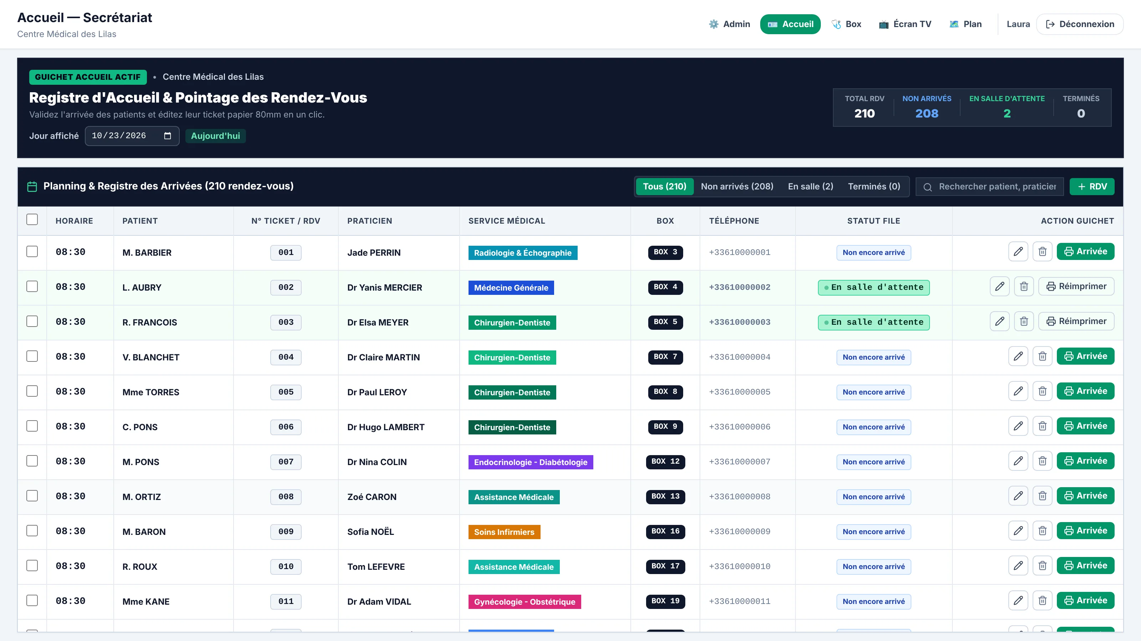
Task: Click Réimprimer for R. FRANCOIS ticket
Action: (1076, 322)
